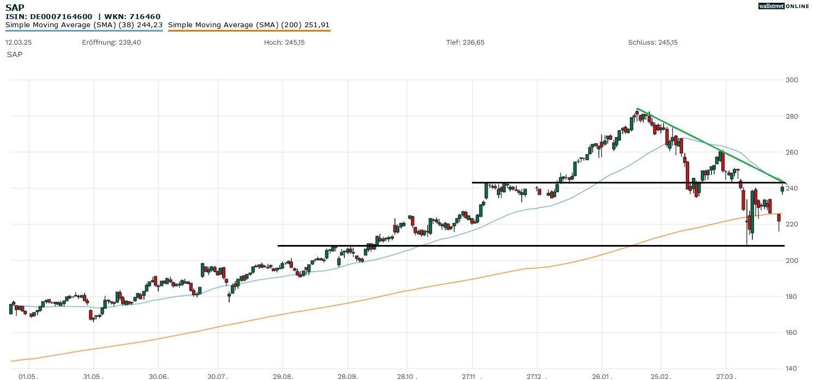The image size is (813, 380).
Task: Click the 27.12. date axis label
Action: 537,376
